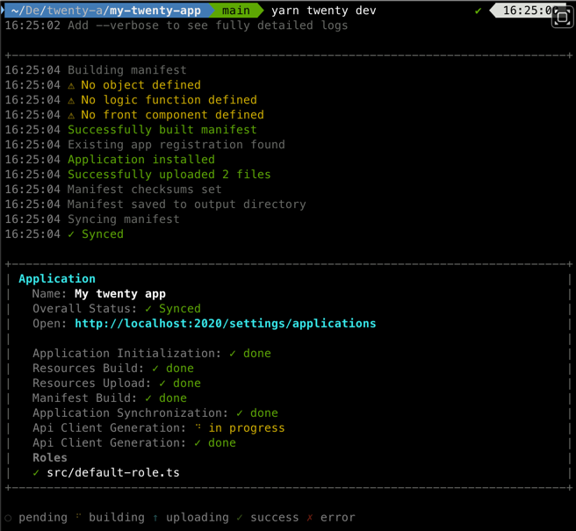
Task: Click the Application installed log line
Action: coord(141,160)
